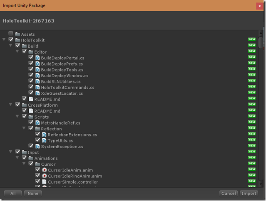Uncheck the BuildDeployPortal.cs checkbox
Viewport: 266px width, 201px height.
[x=31, y=57]
